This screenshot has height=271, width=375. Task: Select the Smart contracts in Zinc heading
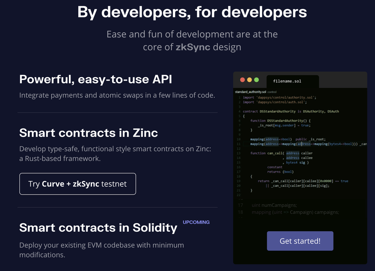88,133
